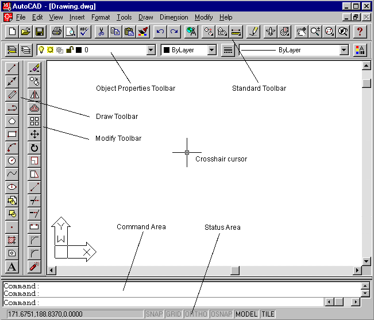Viewport: 374px width, 320px height.
Task: Open the Dimension menu
Action: (x=174, y=17)
